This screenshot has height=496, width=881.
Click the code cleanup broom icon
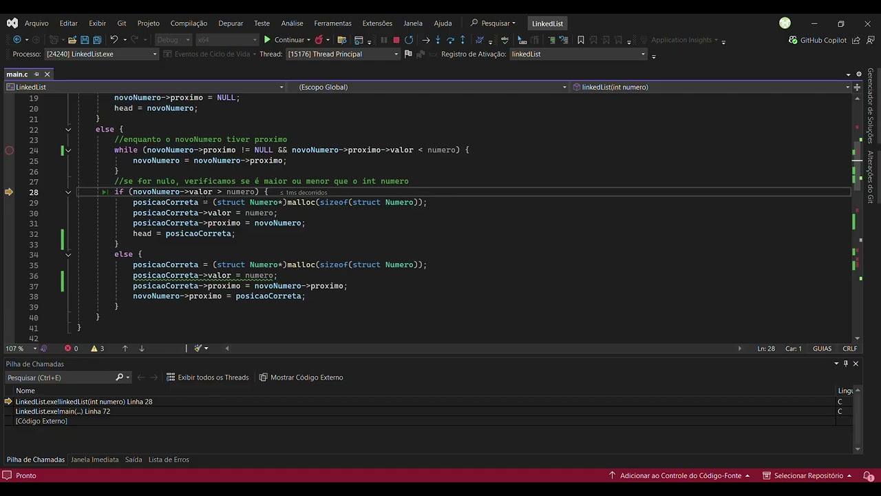click(198, 349)
